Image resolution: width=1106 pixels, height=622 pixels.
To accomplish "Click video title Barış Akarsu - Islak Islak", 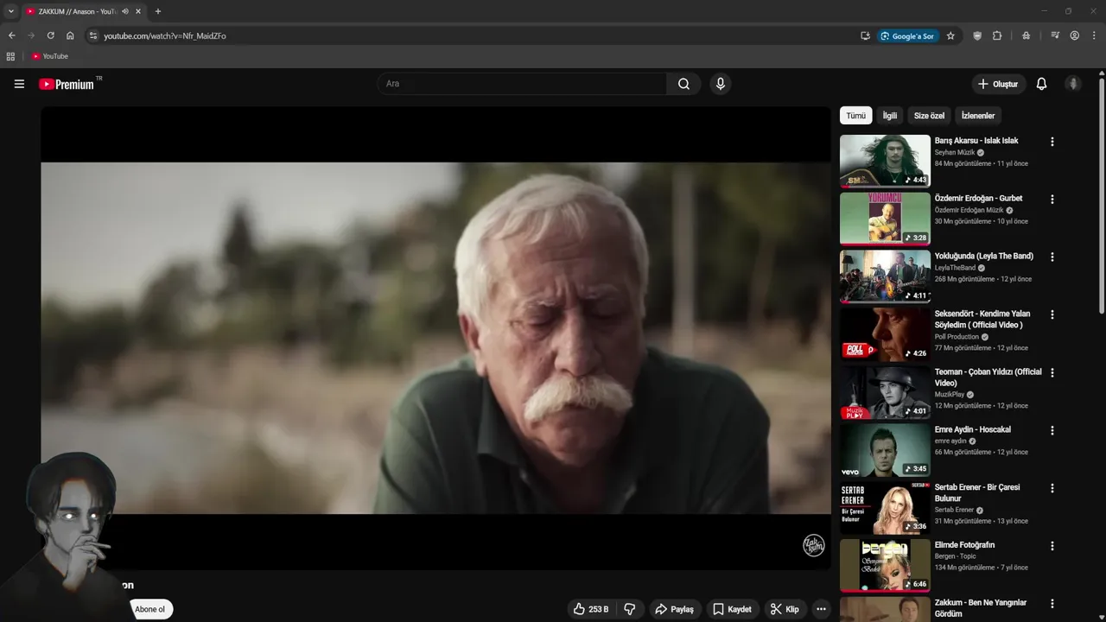I will 976,141.
